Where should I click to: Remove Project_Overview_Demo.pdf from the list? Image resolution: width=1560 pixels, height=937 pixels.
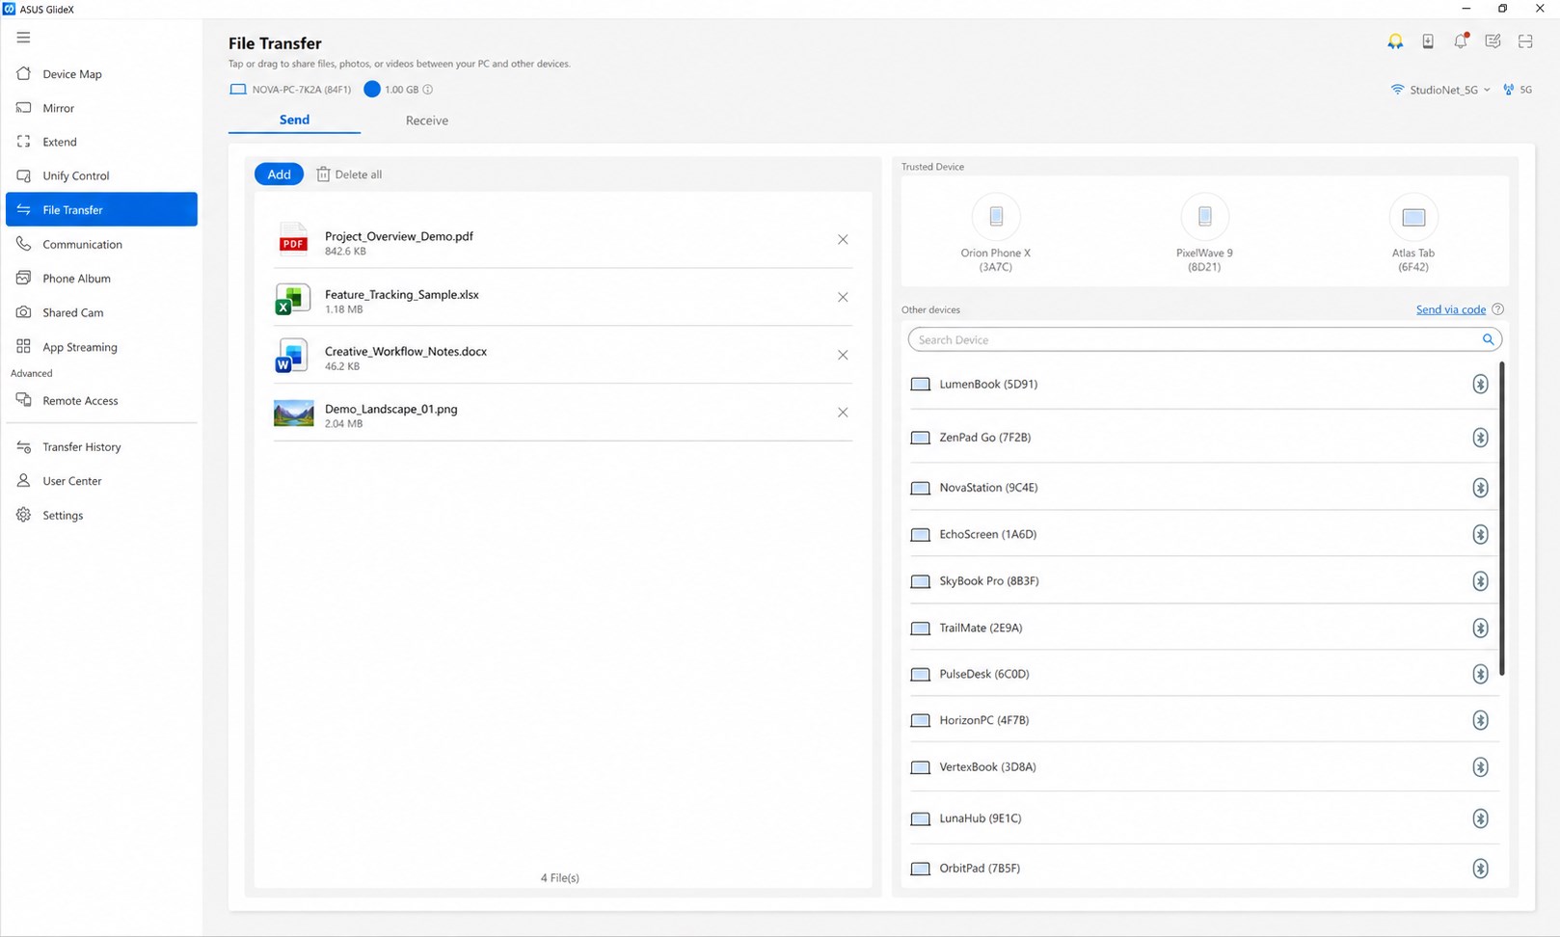843,239
